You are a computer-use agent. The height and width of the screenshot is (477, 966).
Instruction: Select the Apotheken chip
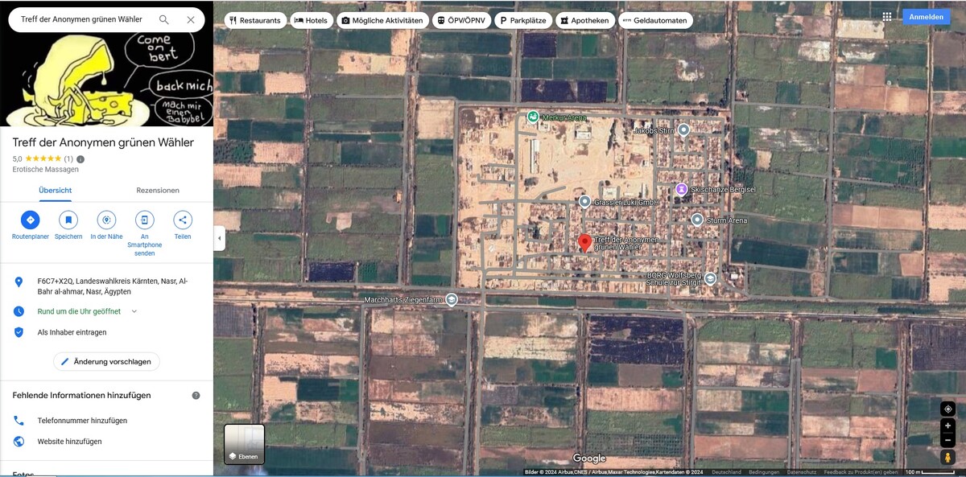pyautogui.click(x=585, y=20)
